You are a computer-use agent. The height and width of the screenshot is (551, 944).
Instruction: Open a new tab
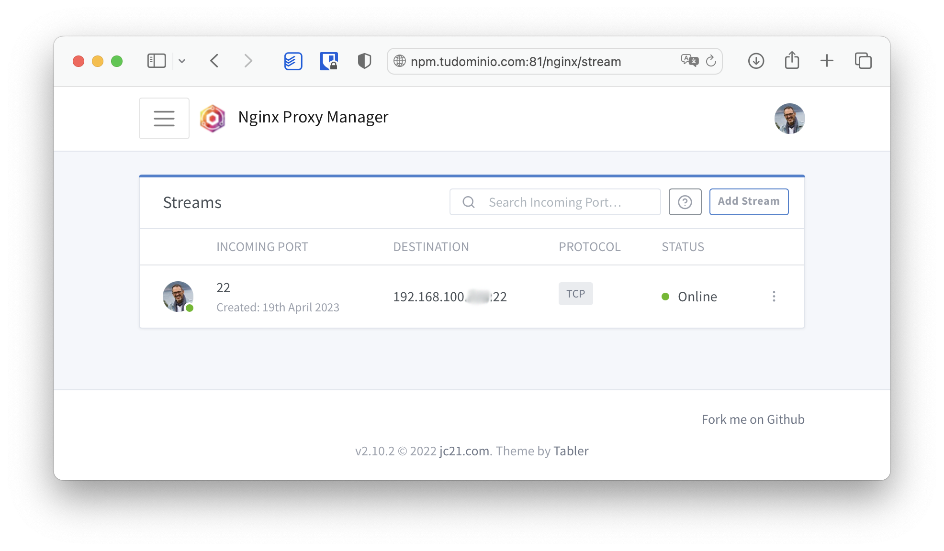pyautogui.click(x=827, y=61)
